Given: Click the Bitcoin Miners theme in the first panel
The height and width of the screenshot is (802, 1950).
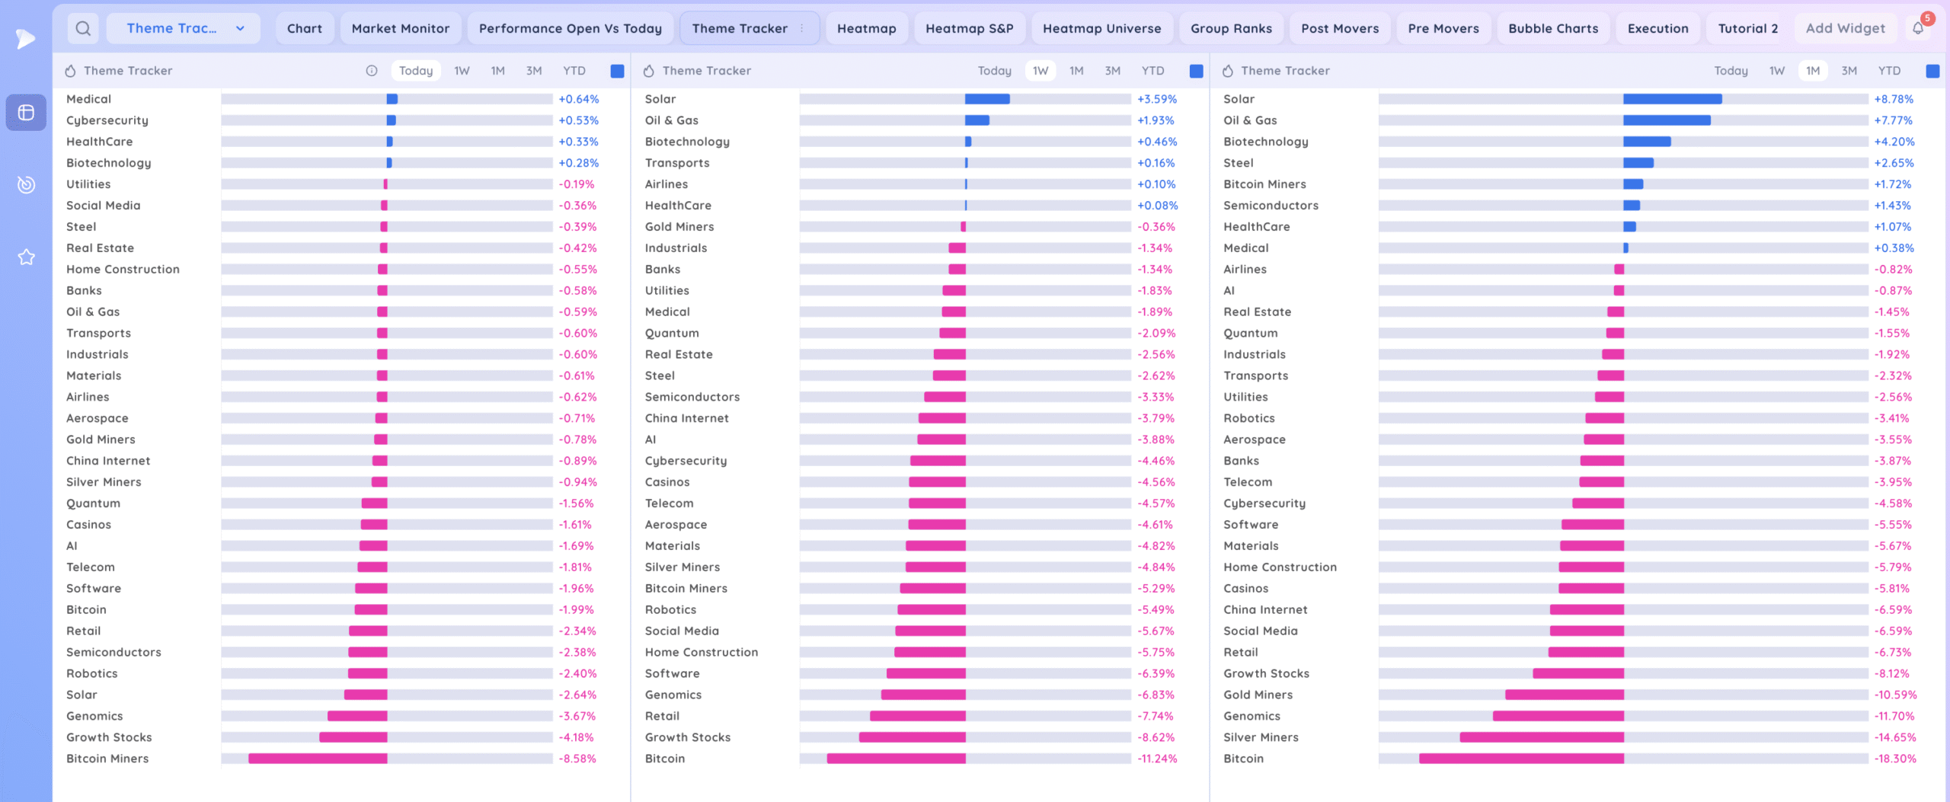Looking at the screenshot, I should click(107, 759).
